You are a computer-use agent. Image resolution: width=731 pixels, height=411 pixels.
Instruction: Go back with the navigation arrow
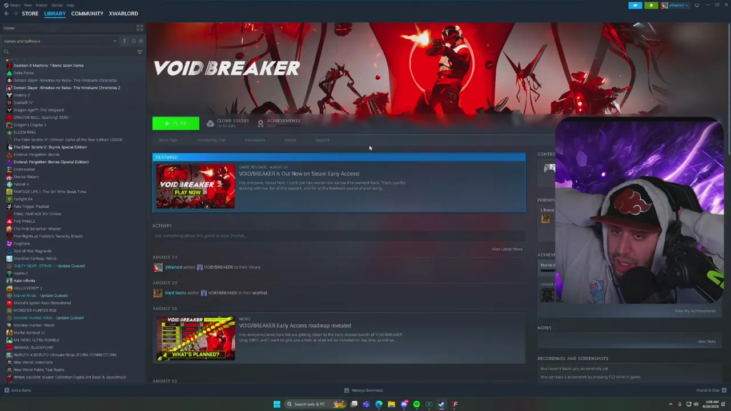[6, 14]
